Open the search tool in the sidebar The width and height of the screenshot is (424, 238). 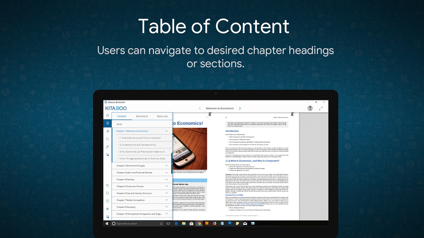click(107, 139)
